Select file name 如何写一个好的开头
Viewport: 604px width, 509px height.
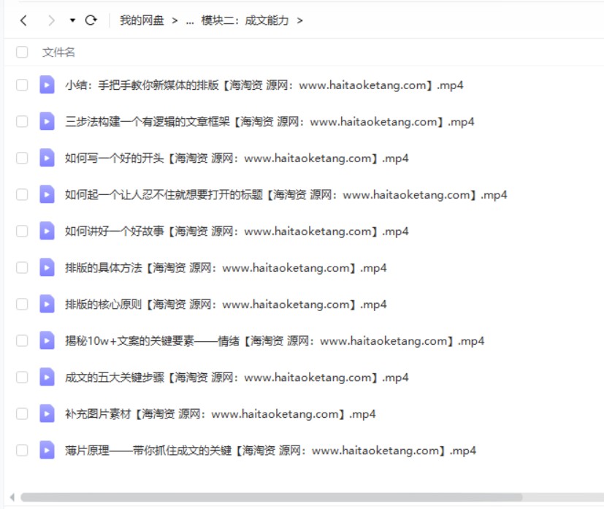click(x=237, y=158)
